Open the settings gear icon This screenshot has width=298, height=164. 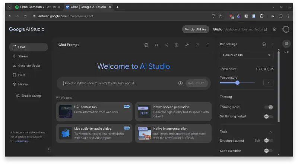click(275, 29)
